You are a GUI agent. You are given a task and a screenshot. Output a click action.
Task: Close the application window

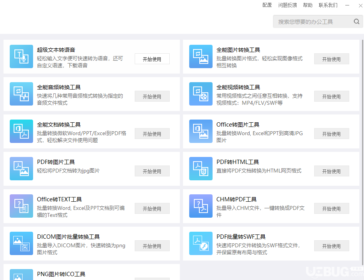360,5
